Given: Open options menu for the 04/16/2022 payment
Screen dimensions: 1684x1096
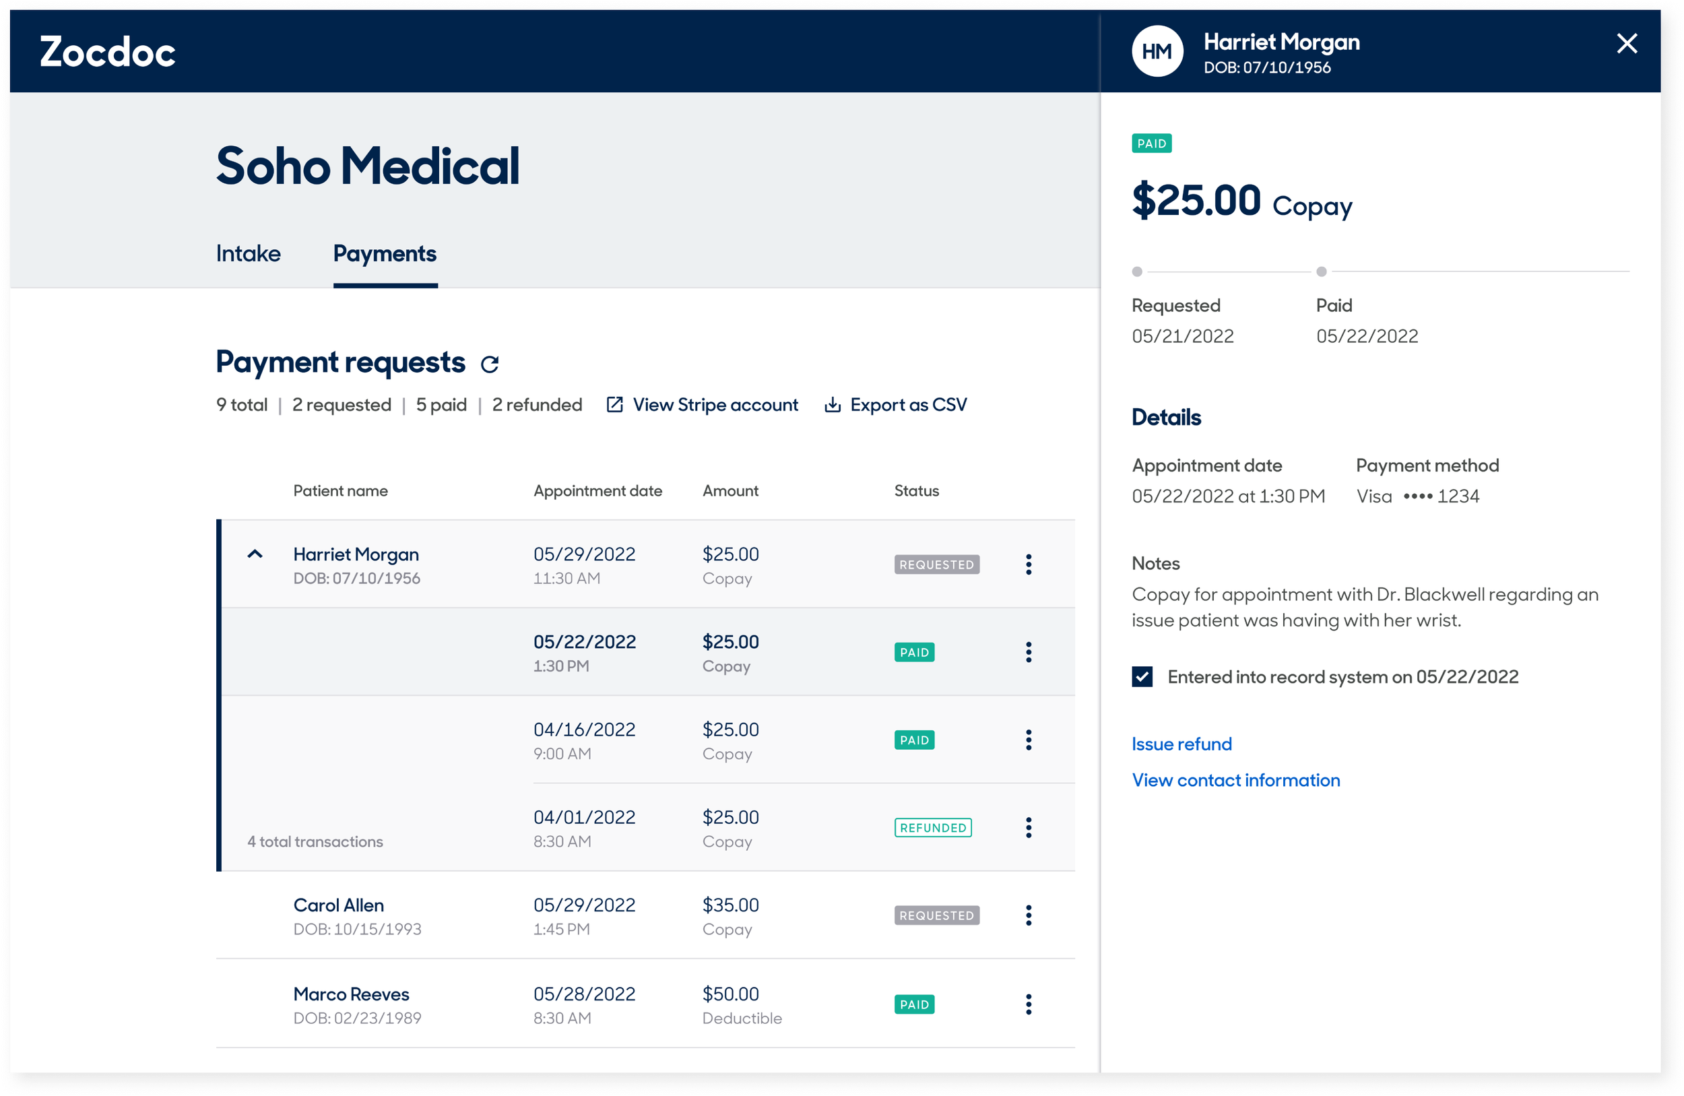Looking at the screenshot, I should (x=1028, y=740).
